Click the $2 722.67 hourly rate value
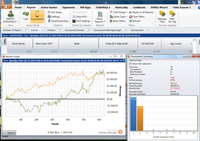Image resolution: width=200 pixels, height=141 pixels. (x=175, y=88)
